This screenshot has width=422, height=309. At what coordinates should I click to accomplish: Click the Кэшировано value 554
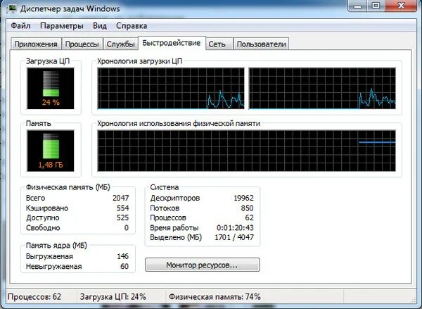122,208
